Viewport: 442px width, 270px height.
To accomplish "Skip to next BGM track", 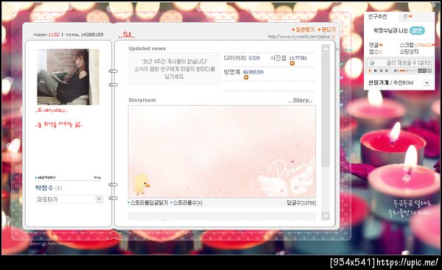I will point(387,71).
